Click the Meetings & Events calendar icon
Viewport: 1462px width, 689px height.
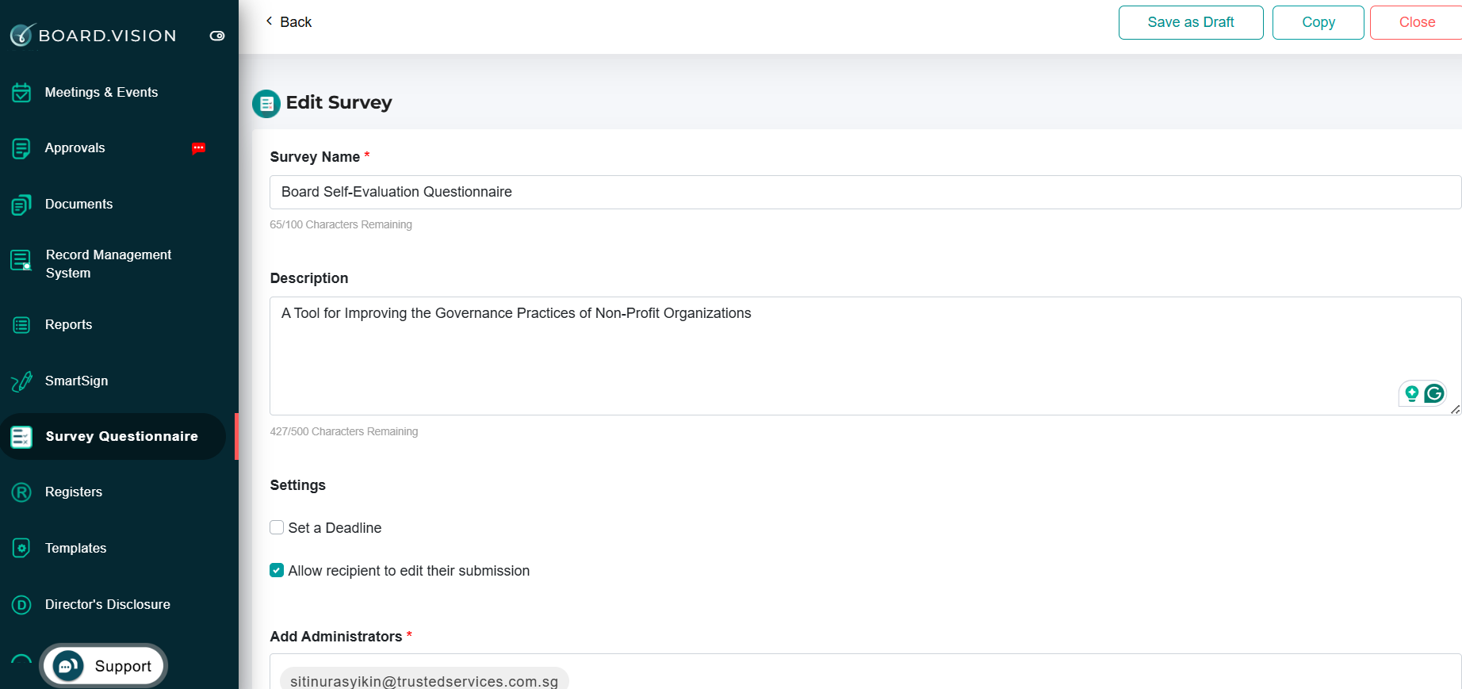click(x=21, y=93)
